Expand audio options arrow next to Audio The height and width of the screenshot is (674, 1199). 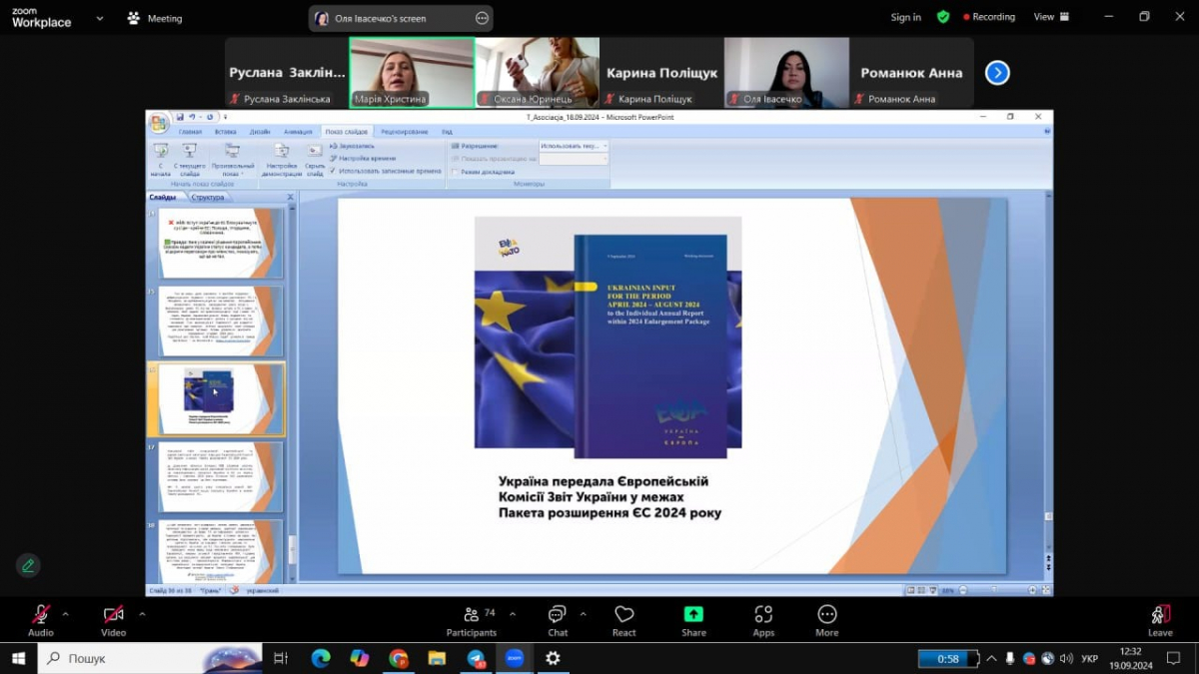pos(66,614)
